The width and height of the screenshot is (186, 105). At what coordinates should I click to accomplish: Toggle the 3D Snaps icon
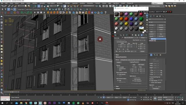pos(68,6)
